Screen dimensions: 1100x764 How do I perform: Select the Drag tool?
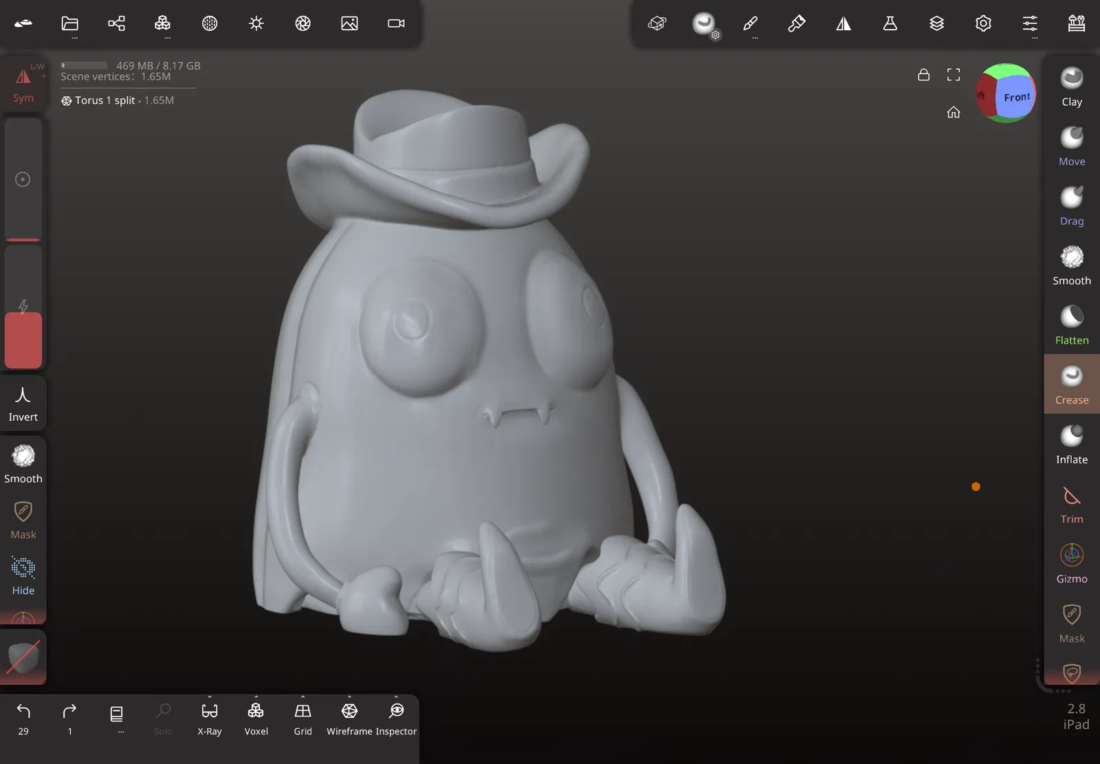coord(1072,206)
